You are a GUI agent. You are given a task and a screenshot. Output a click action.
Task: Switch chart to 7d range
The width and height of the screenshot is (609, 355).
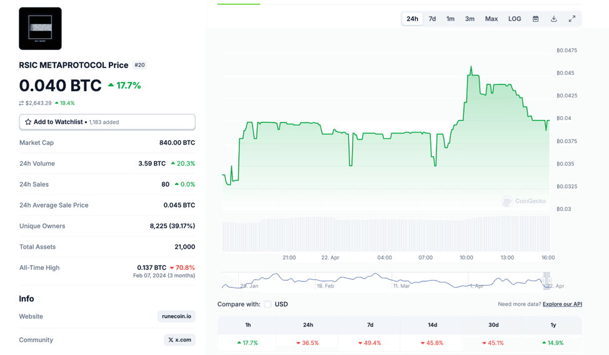pyautogui.click(x=432, y=19)
